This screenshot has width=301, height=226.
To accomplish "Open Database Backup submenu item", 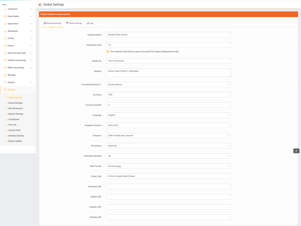I will click(16, 136).
